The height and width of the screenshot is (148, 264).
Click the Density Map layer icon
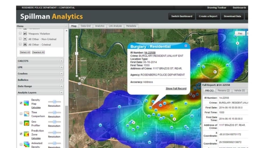click(26, 103)
